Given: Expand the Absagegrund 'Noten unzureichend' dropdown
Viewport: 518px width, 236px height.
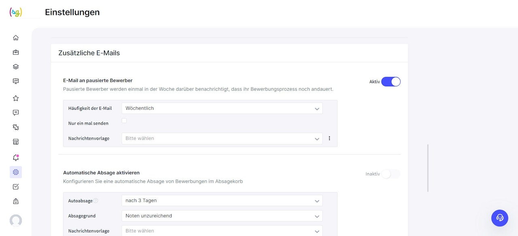Looking at the screenshot, I should 222,216.
